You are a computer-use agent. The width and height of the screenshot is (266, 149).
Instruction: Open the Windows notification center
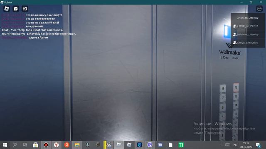pos(259,145)
